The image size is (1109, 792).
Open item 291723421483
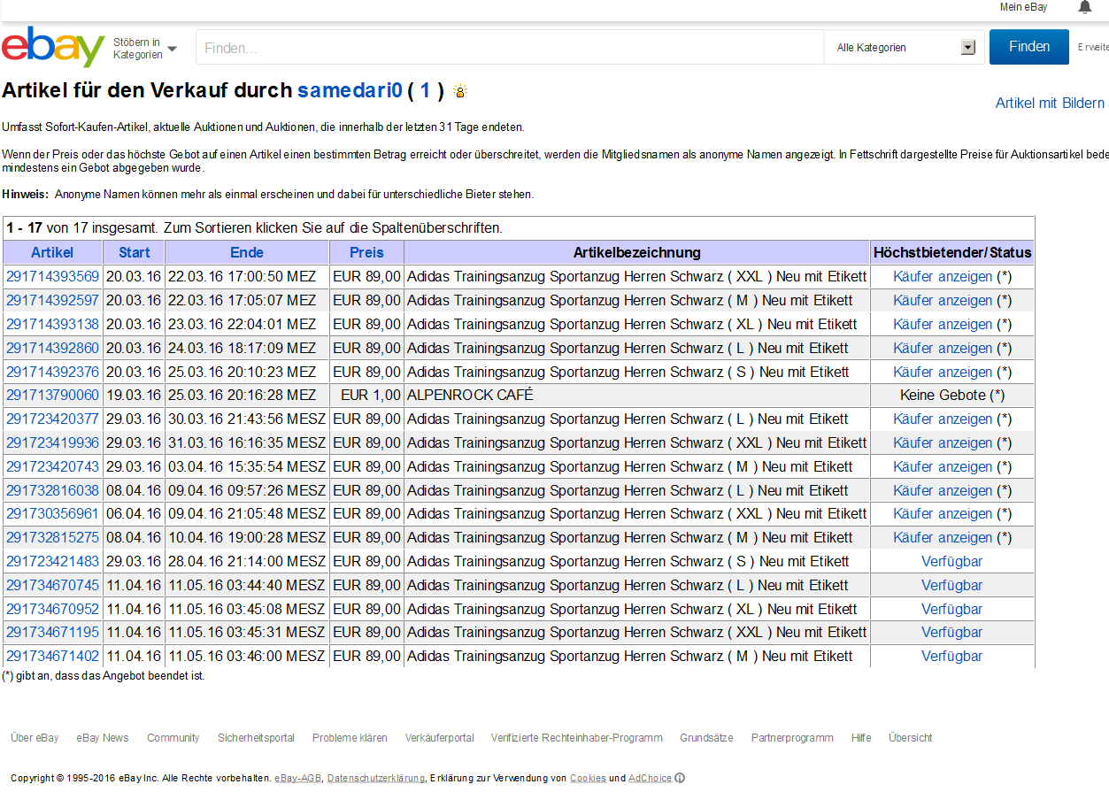pyautogui.click(x=53, y=561)
